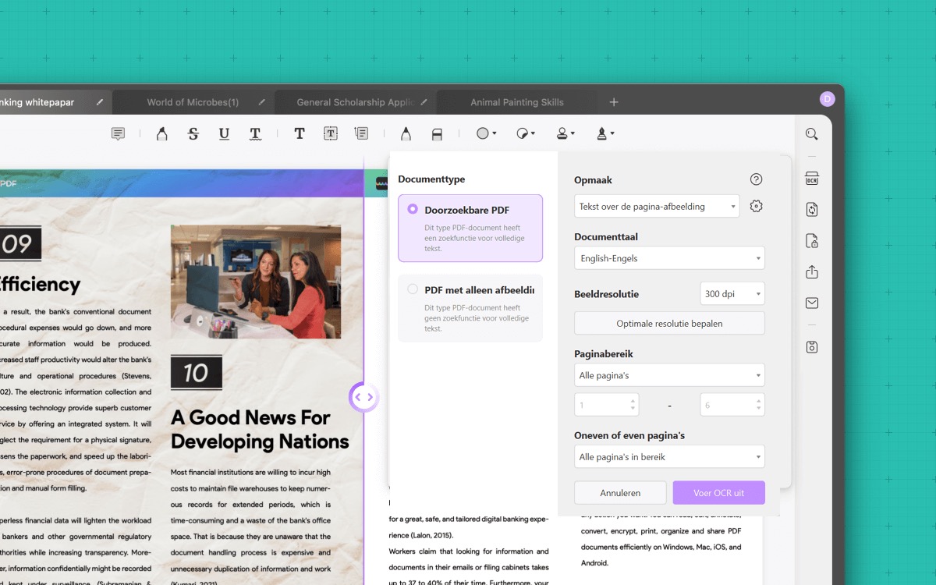
Task: Select the strikethrough text tool
Action: tap(193, 134)
